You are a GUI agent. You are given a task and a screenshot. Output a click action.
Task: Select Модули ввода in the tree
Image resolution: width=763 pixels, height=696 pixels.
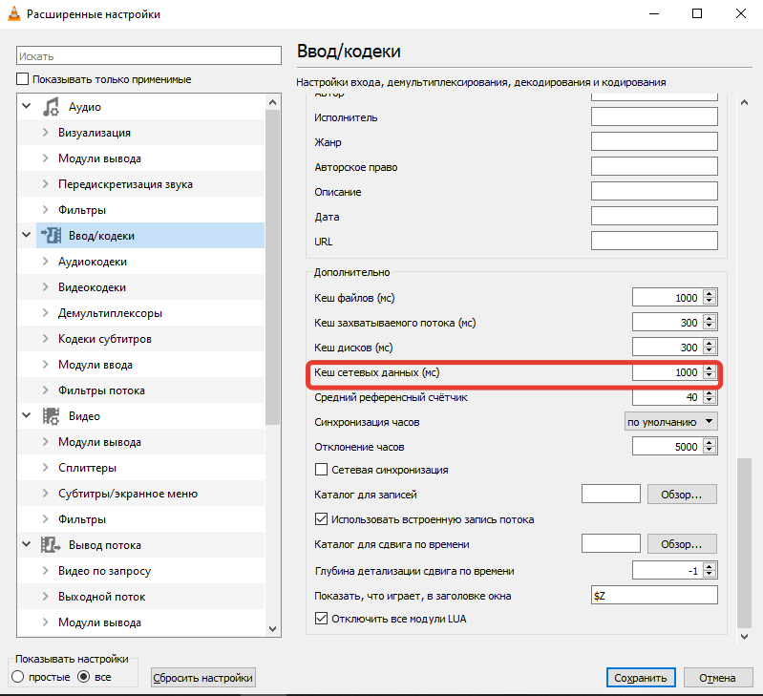point(95,365)
